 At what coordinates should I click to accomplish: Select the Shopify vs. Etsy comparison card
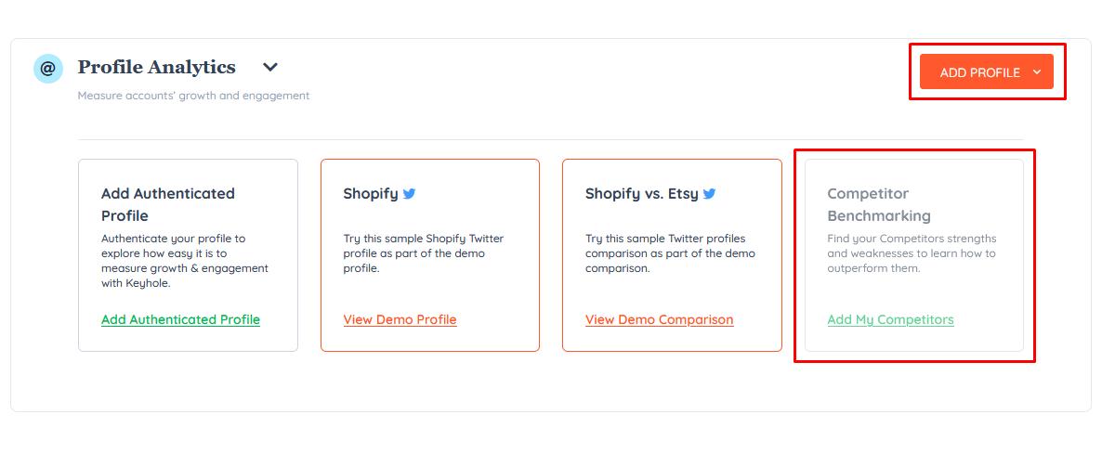672,255
